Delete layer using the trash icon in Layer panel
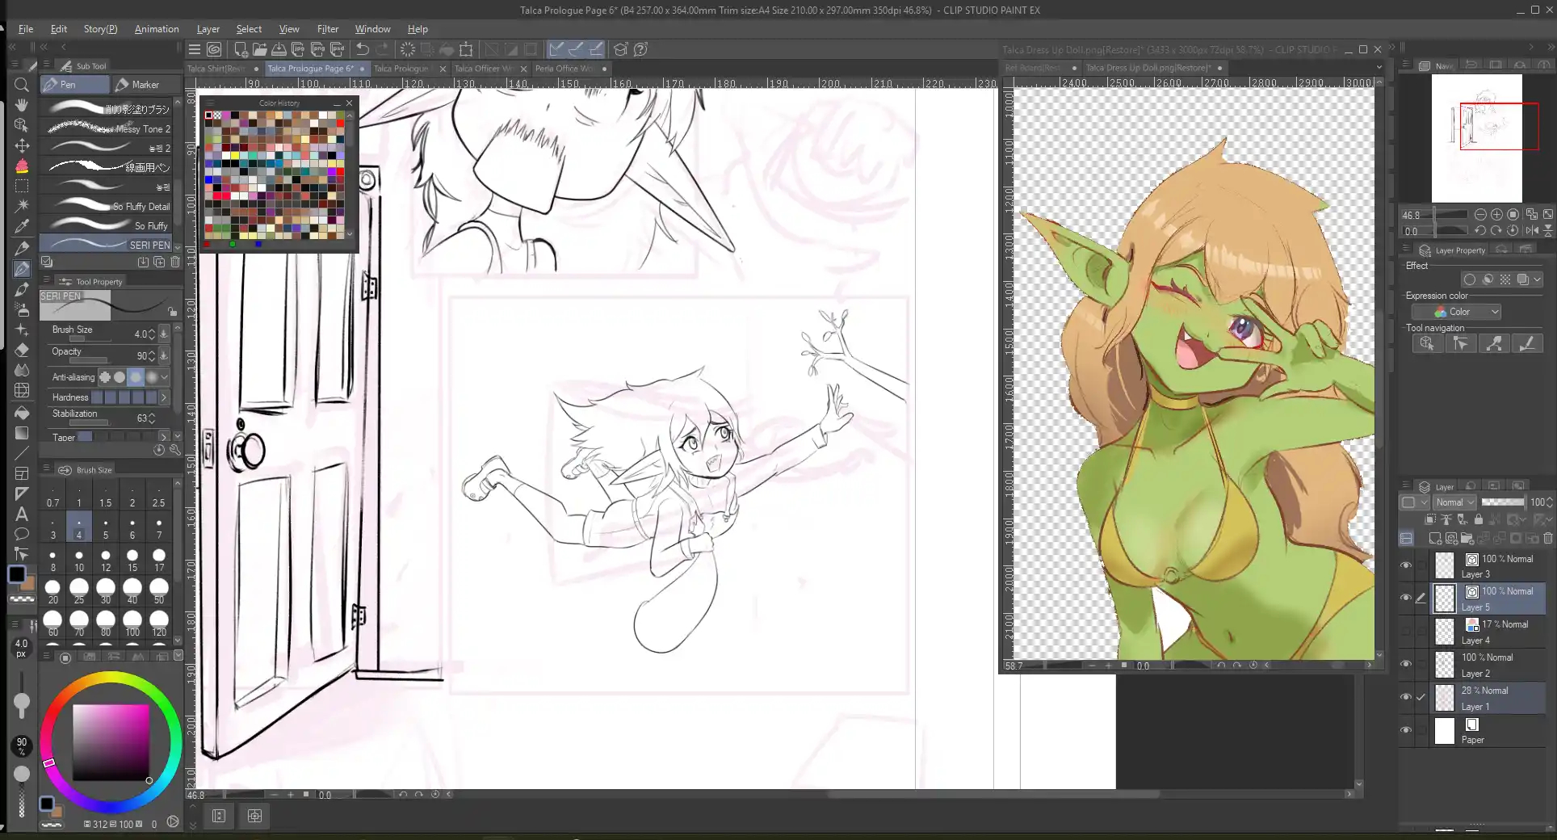Screen dimensions: 1557x840 click(x=1547, y=538)
